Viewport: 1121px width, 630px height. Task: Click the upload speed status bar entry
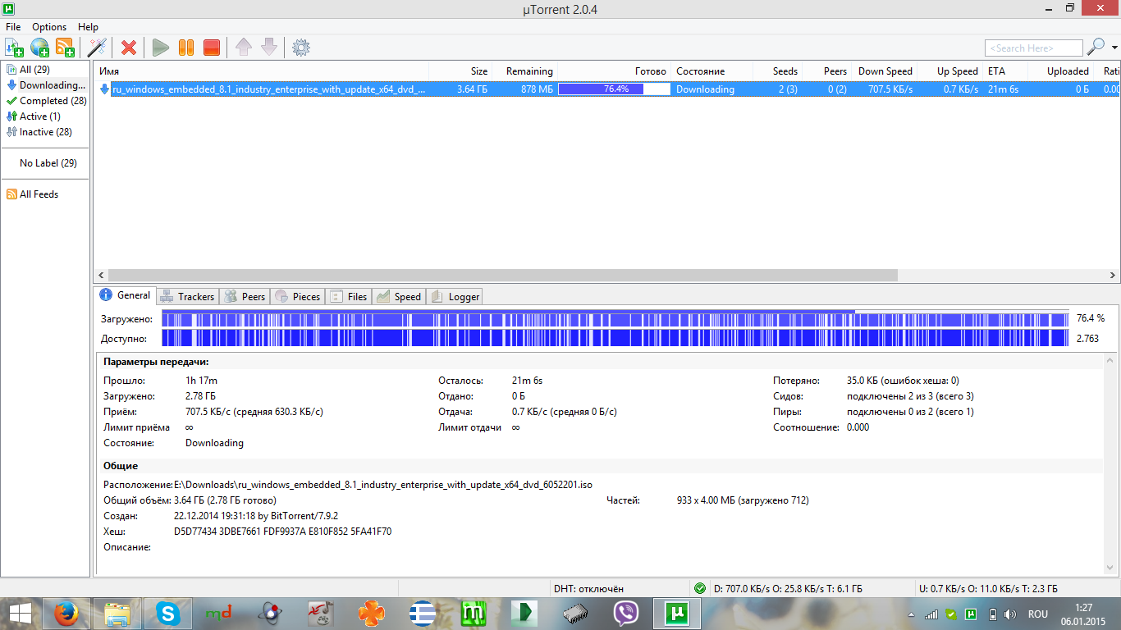[x=988, y=588]
